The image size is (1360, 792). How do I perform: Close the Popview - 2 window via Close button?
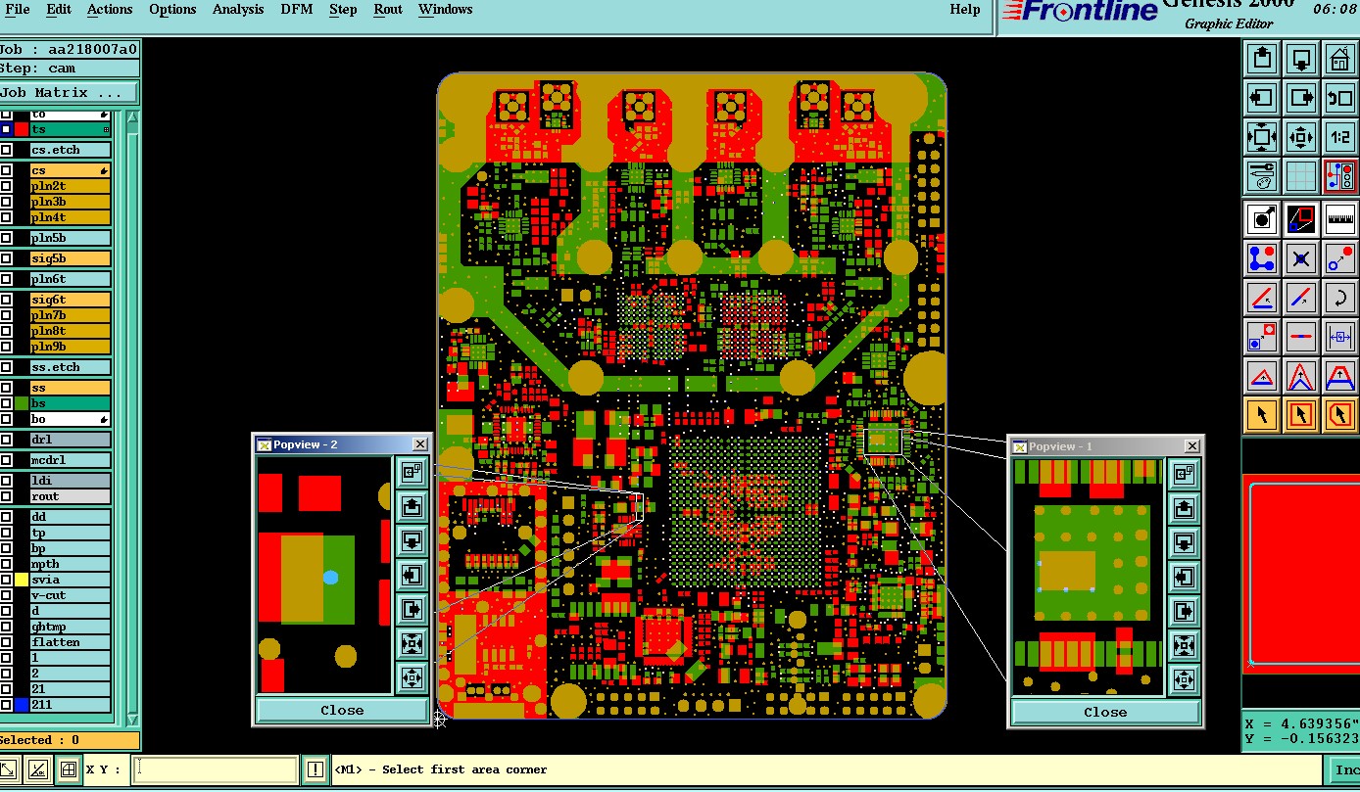point(342,711)
